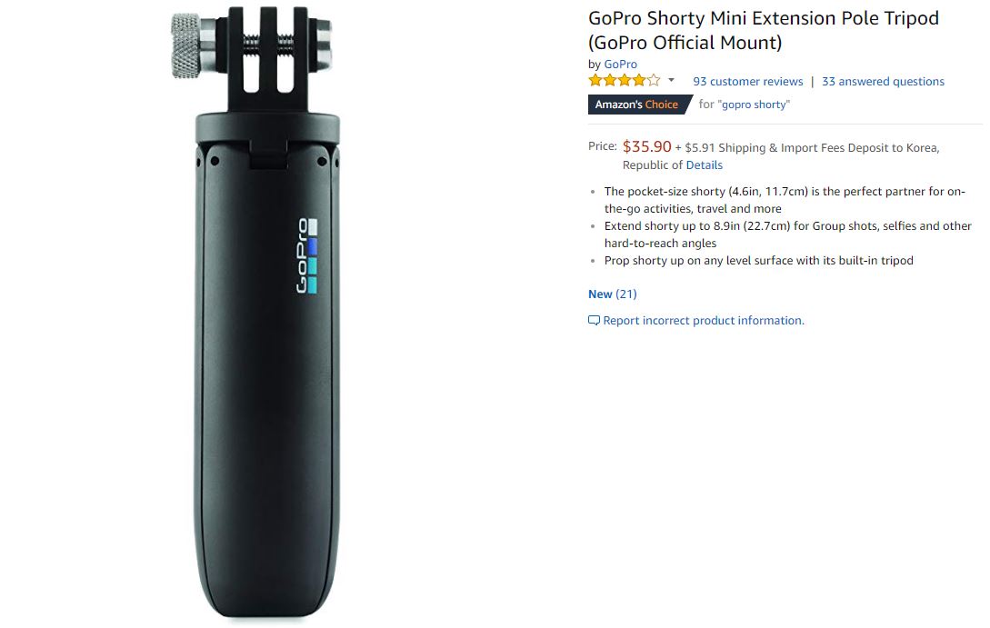This screenshot has width=990, height=628.
Task: Click the built-in tripod bullet text
Action: tap(758, 261)
